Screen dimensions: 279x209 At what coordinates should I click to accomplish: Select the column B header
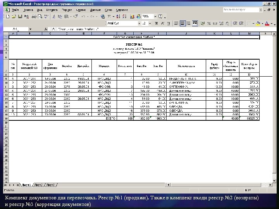point(29,33)
